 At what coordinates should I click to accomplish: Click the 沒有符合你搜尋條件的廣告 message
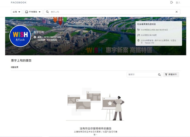tap(96, 128)
